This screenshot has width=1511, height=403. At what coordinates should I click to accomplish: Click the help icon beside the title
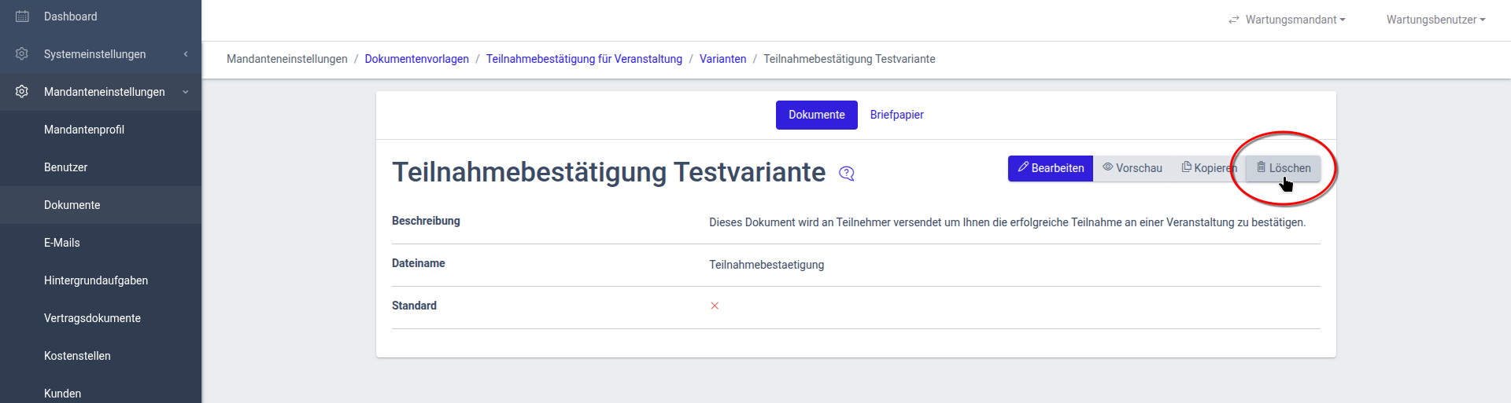point(847,174)
